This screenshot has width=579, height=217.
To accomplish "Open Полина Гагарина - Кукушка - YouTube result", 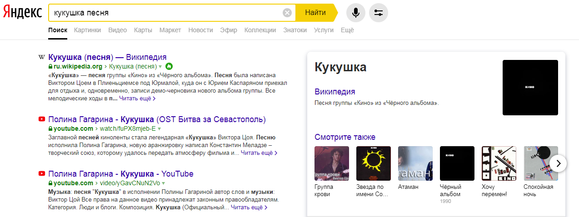I will 121,174.
